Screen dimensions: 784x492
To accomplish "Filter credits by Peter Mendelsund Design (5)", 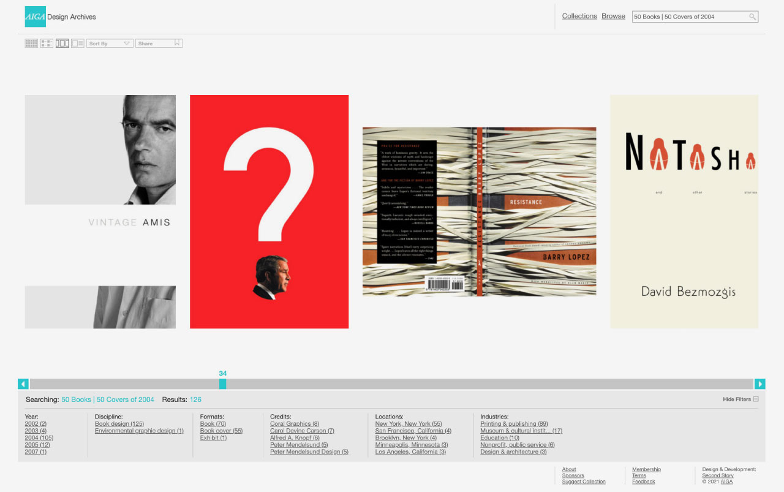I will [x=309, y=452].
